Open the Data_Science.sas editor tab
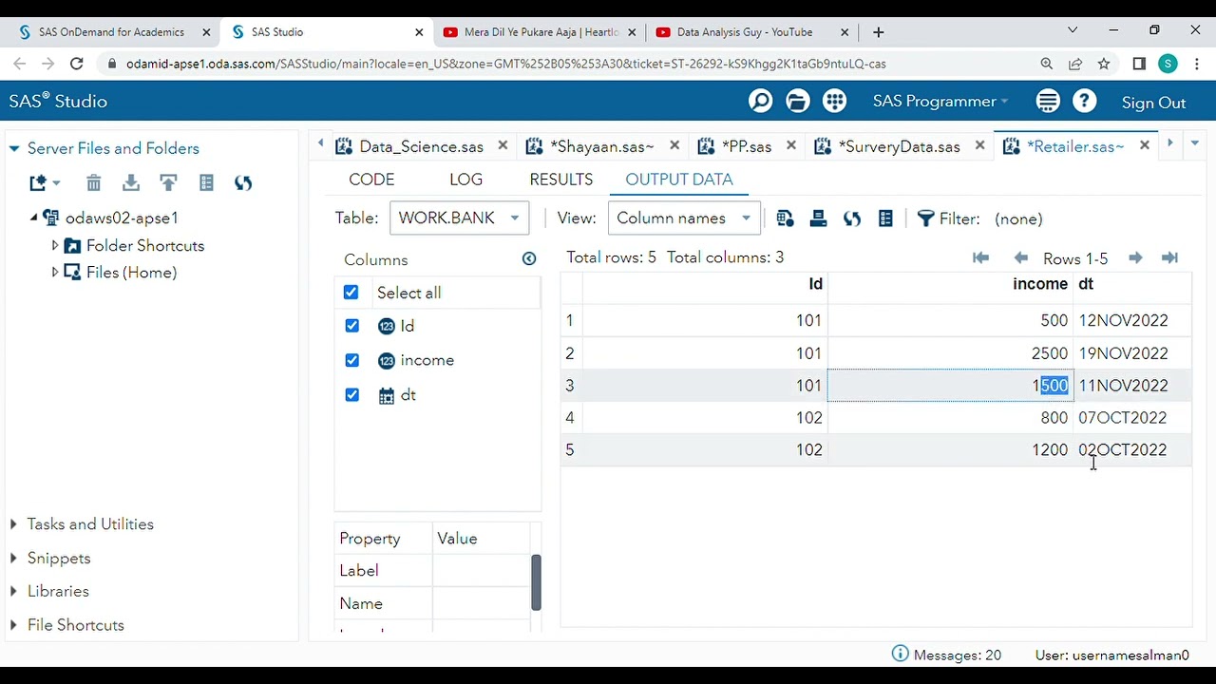 (x=421, y=146)
